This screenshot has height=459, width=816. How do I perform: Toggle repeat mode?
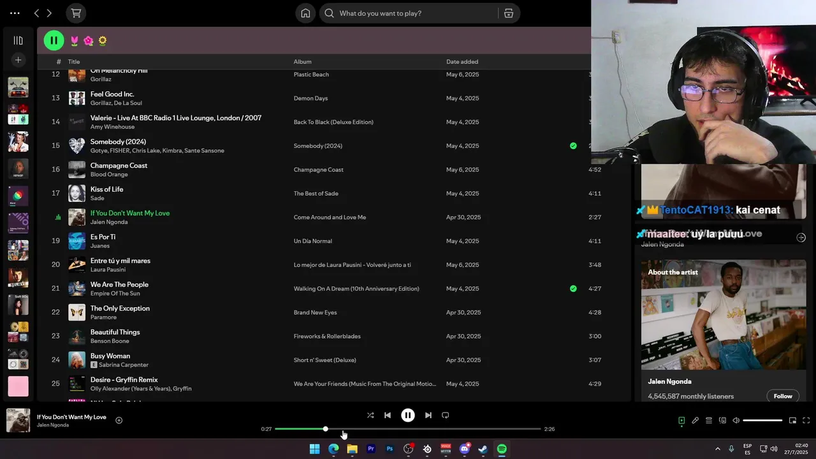[446, 415]
